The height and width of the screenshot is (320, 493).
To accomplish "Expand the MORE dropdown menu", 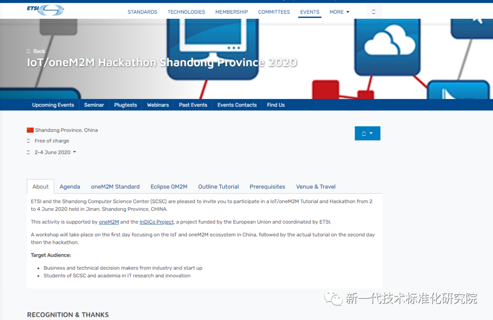I will click(340, 12).
